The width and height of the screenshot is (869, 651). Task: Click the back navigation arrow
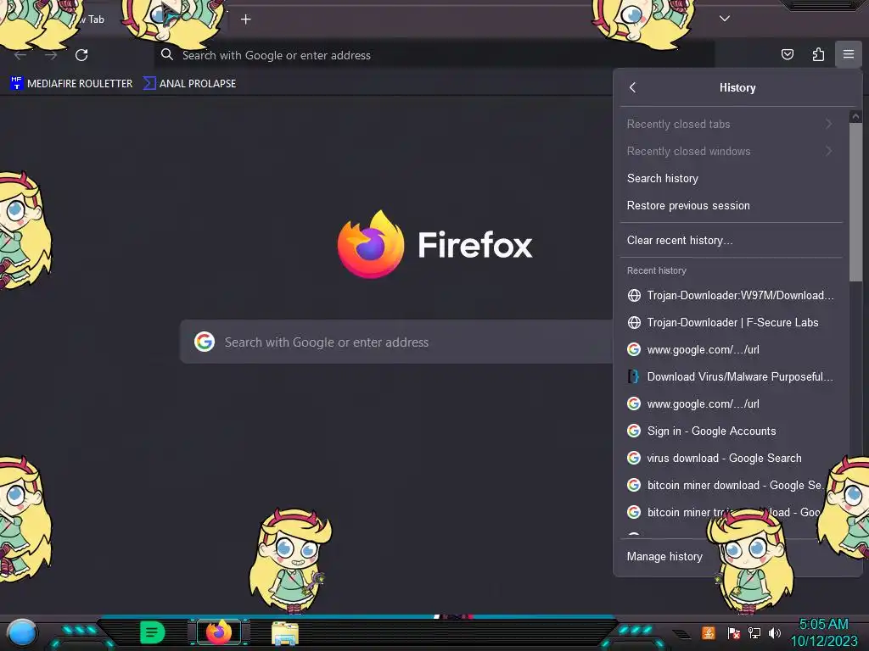20,55
